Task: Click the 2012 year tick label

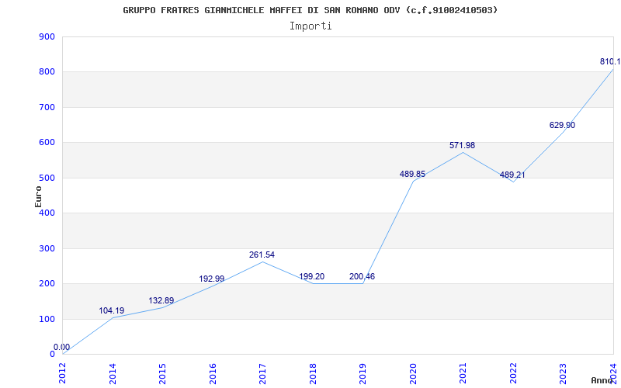Action: [63, 372]
